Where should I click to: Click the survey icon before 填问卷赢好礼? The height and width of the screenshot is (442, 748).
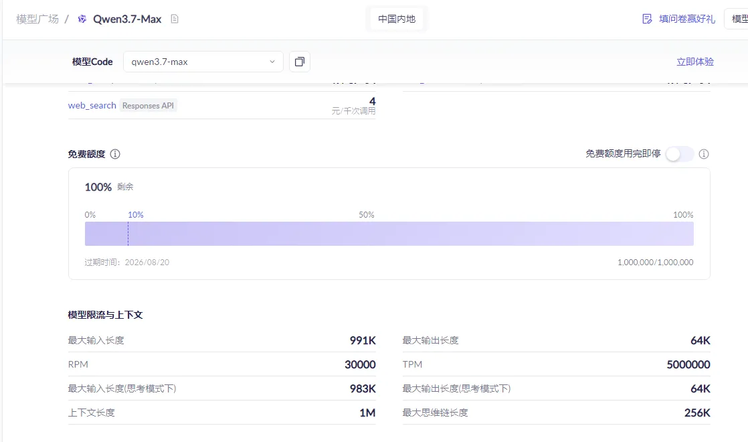[647, 19]
